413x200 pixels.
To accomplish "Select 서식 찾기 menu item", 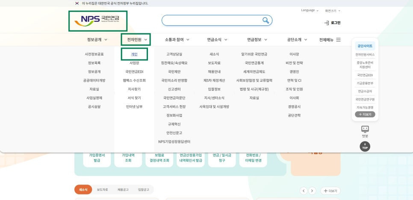I will pyautogui.click(x=134, y=98).
